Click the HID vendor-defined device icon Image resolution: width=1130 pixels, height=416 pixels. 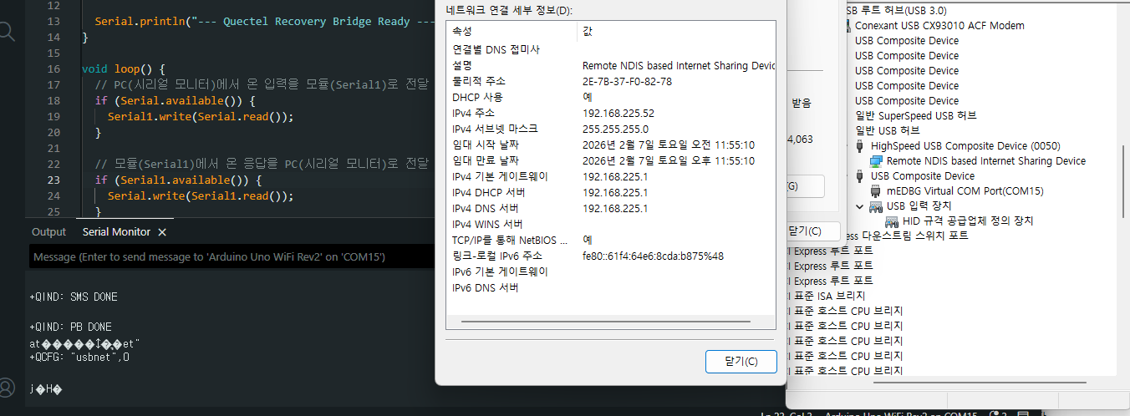pyautogui.click(x=892, y=221)
